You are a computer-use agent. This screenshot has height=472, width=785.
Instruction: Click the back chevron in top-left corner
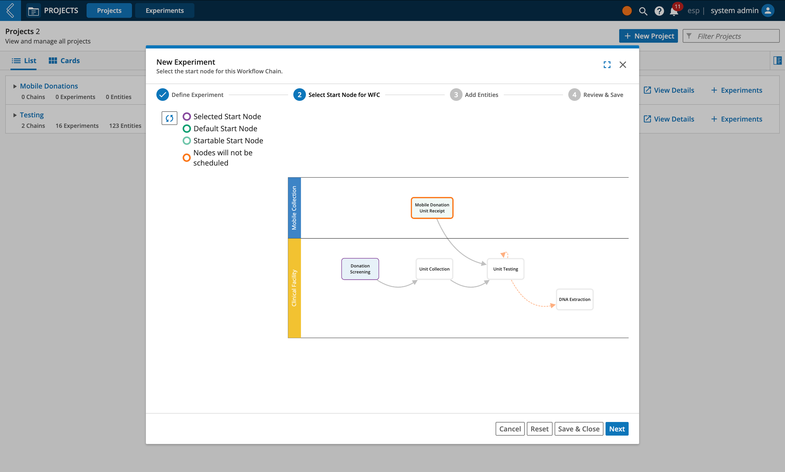(10, 10)
